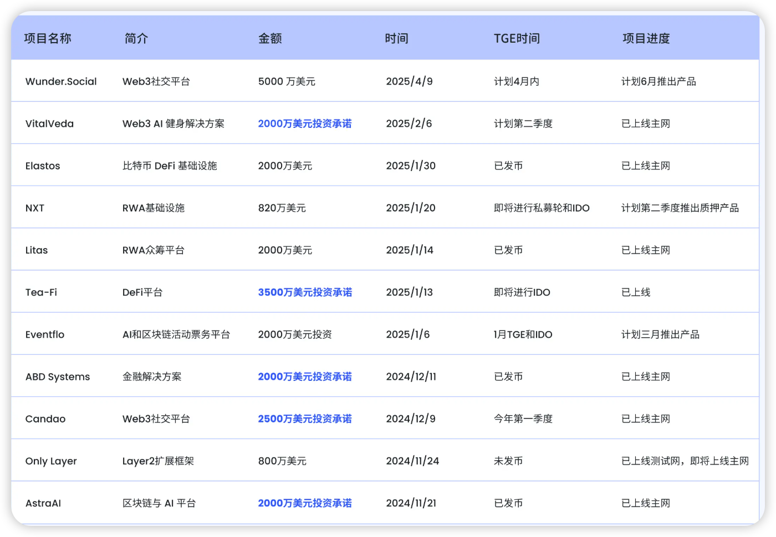Screen dimensions: 776x537
Task: Click the RWA基础设施 description
Action: click(x=154, y=208)
